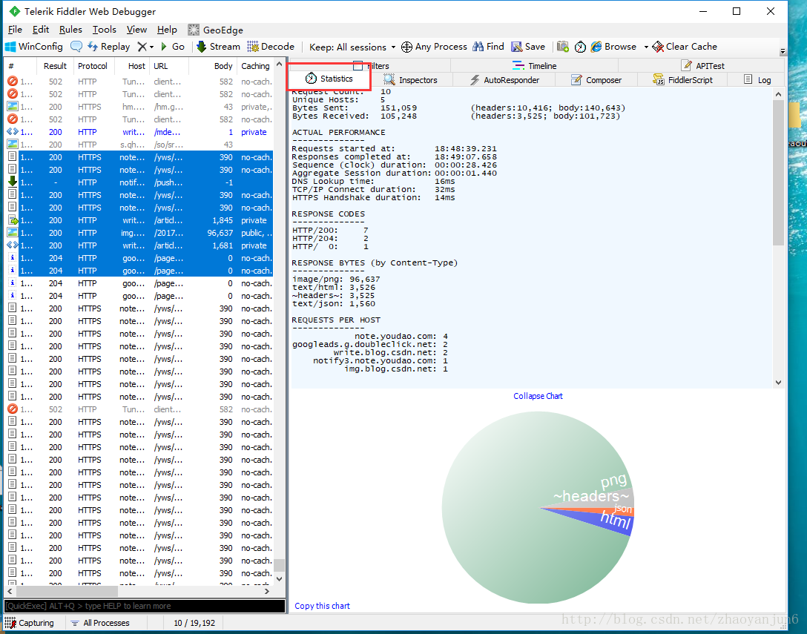Screen dimensions: 807x634
Task: Click the Fiddler logo in the title bar
Action: point(14,11)
